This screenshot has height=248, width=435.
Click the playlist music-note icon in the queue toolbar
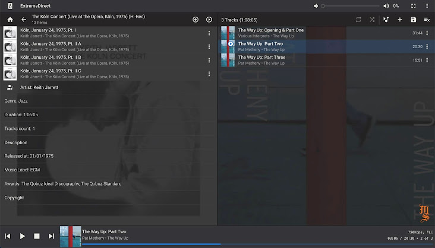386,20
